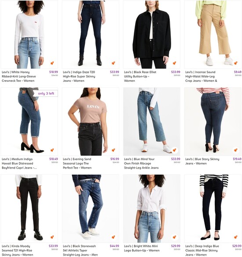Click rocket icon on Kinda Moody 721 Jeans
Viewport: 242px width, 257px height.
[52, 237]
